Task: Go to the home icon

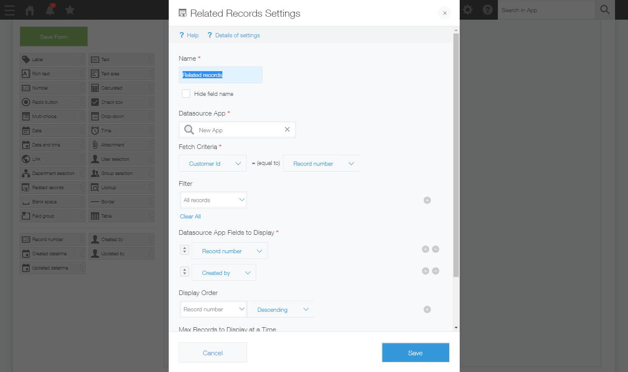Action: 30,10
